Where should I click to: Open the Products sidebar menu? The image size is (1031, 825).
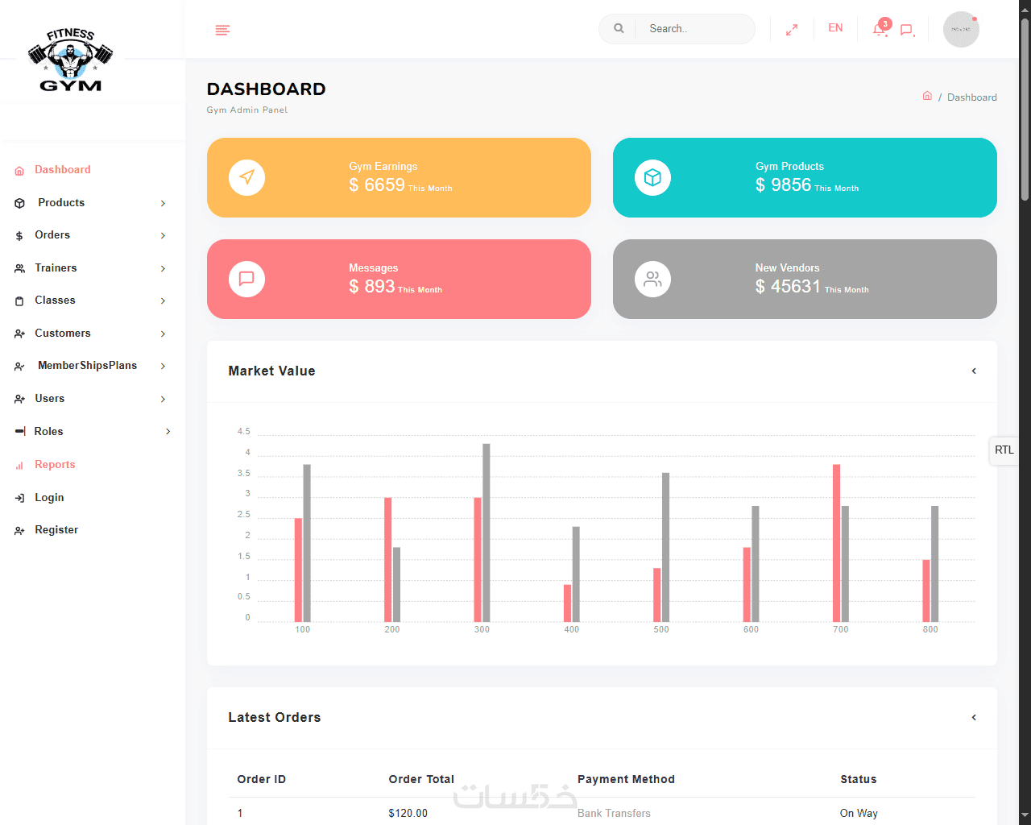[x=61, y=203]
